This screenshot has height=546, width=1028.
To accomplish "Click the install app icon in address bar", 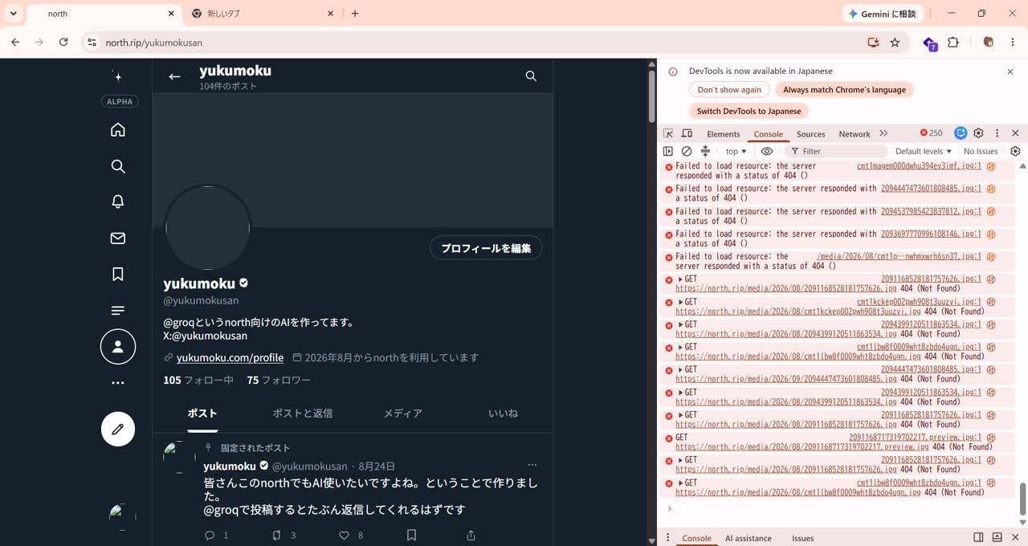I will click(873, 43).
